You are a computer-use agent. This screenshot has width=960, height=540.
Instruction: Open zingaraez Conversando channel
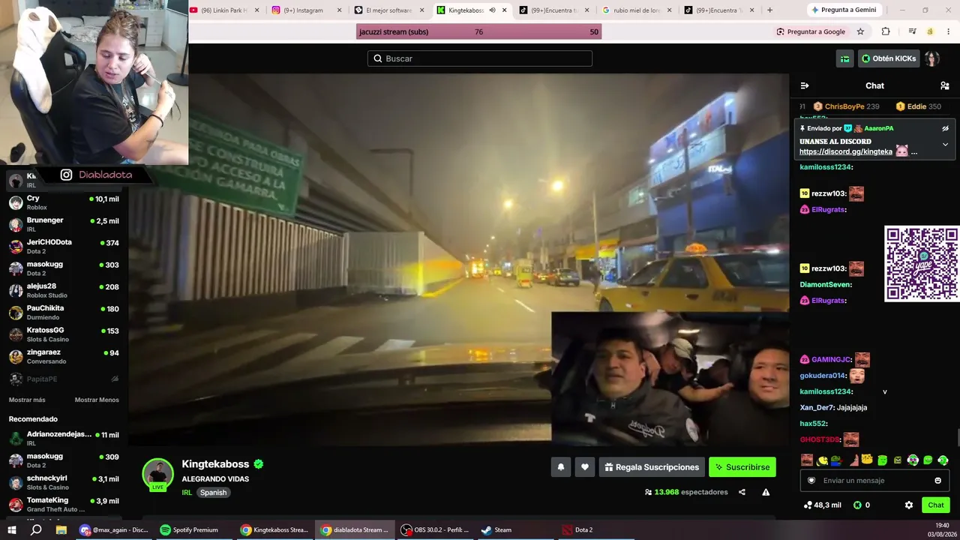point(64,356)
